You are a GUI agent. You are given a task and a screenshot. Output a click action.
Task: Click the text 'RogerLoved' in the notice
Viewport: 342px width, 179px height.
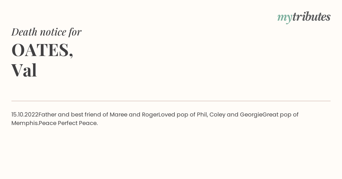[158, 115]
